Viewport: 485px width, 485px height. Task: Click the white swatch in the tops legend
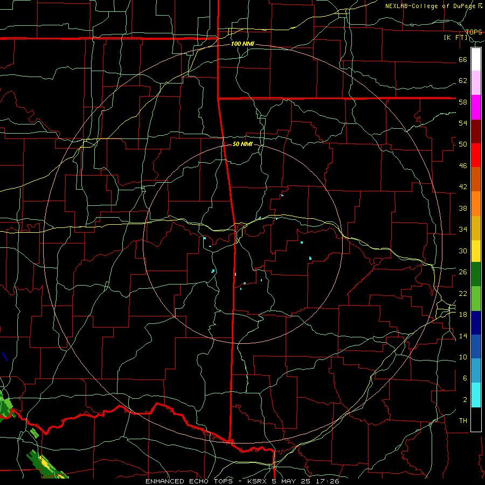[476, 59]
